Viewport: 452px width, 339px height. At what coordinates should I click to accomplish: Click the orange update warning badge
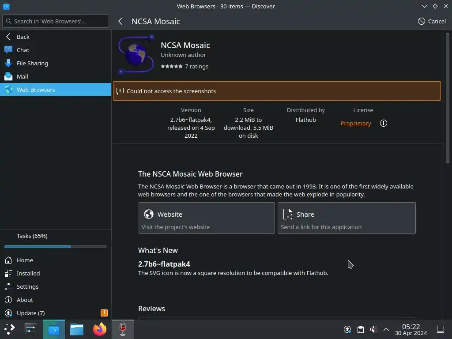(x=104, y=313)
